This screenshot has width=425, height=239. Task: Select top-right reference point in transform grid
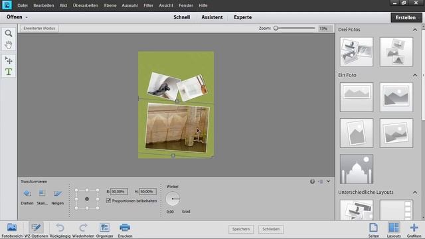pyautogui.click(x=98, y=191)
